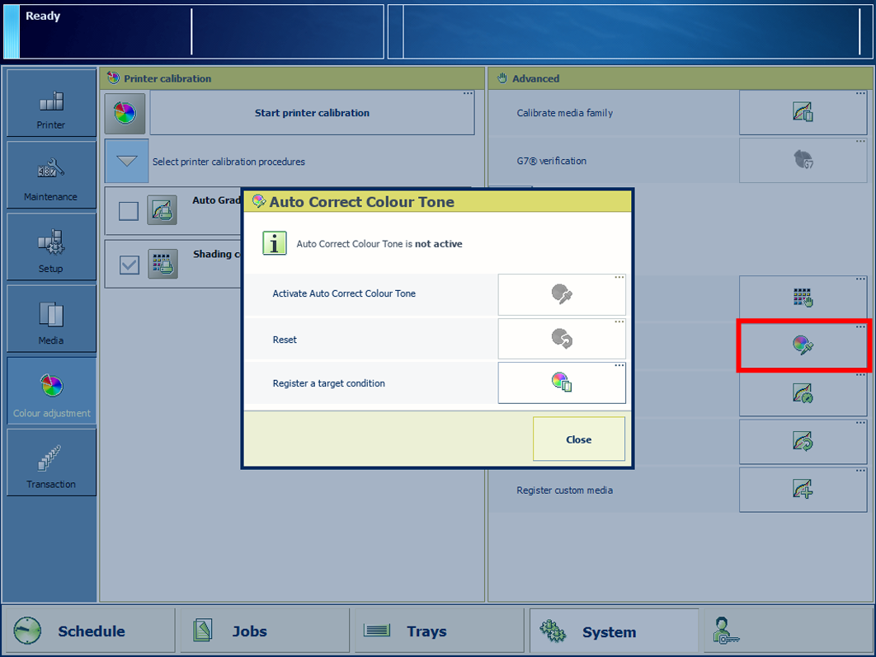Open the Maintenance section in sidebar

[x=51, y=175]
